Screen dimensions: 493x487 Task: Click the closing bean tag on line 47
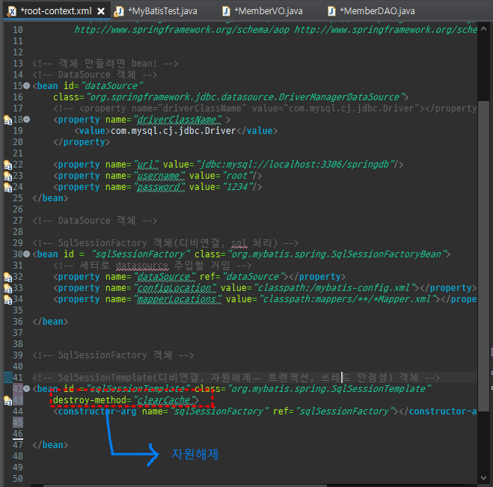point(50,445)
